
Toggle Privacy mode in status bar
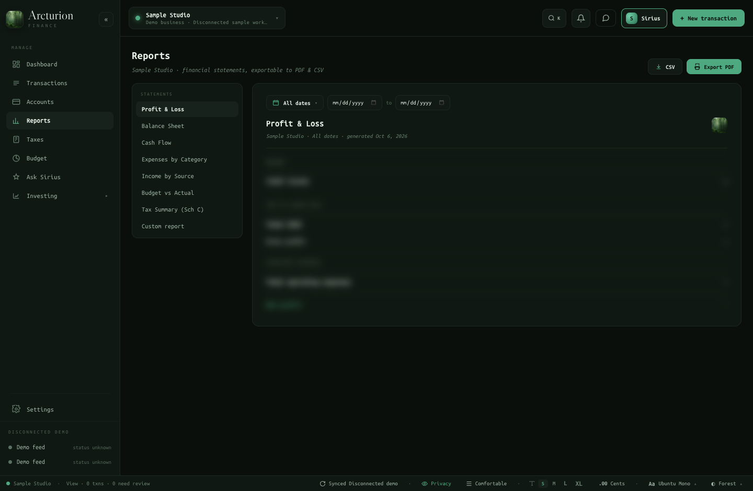point(436,484)
